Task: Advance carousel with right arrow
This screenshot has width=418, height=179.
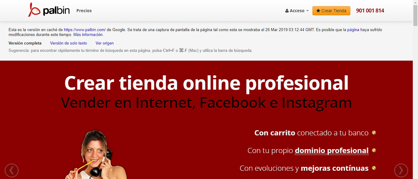Action: point(401,170)
